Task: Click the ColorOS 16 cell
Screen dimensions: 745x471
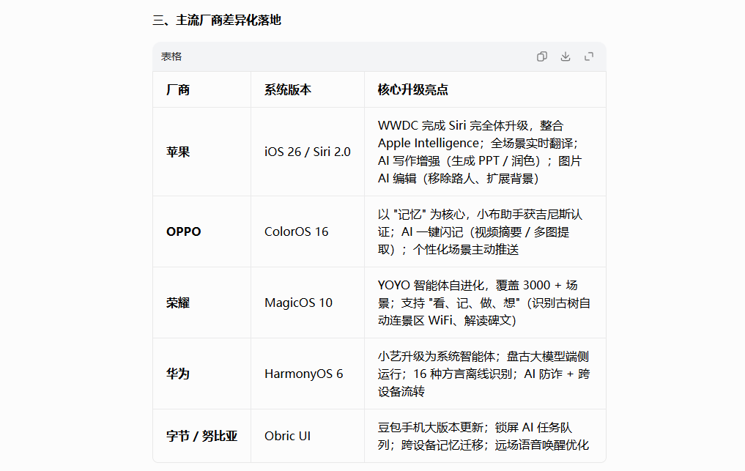Action: pos(308,231)
